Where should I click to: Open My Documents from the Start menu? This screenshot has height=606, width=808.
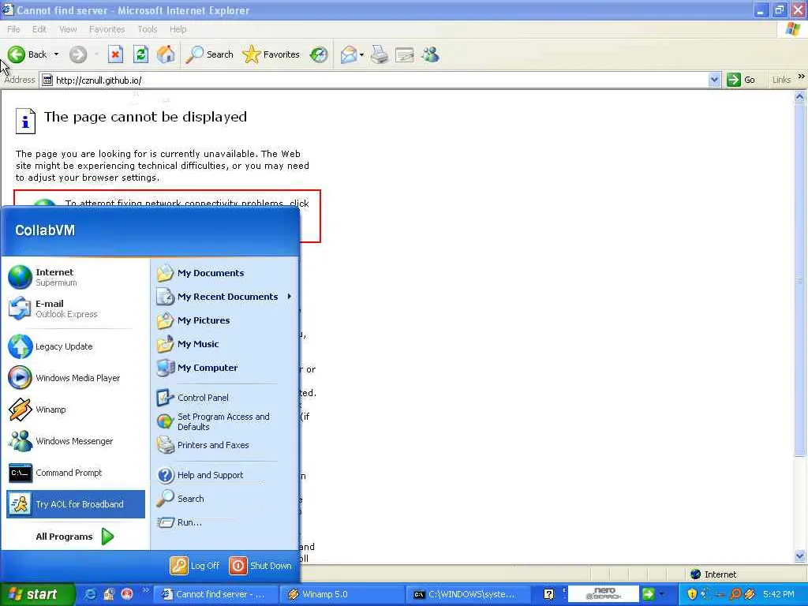pyautogui.click(x=225, y=272)
